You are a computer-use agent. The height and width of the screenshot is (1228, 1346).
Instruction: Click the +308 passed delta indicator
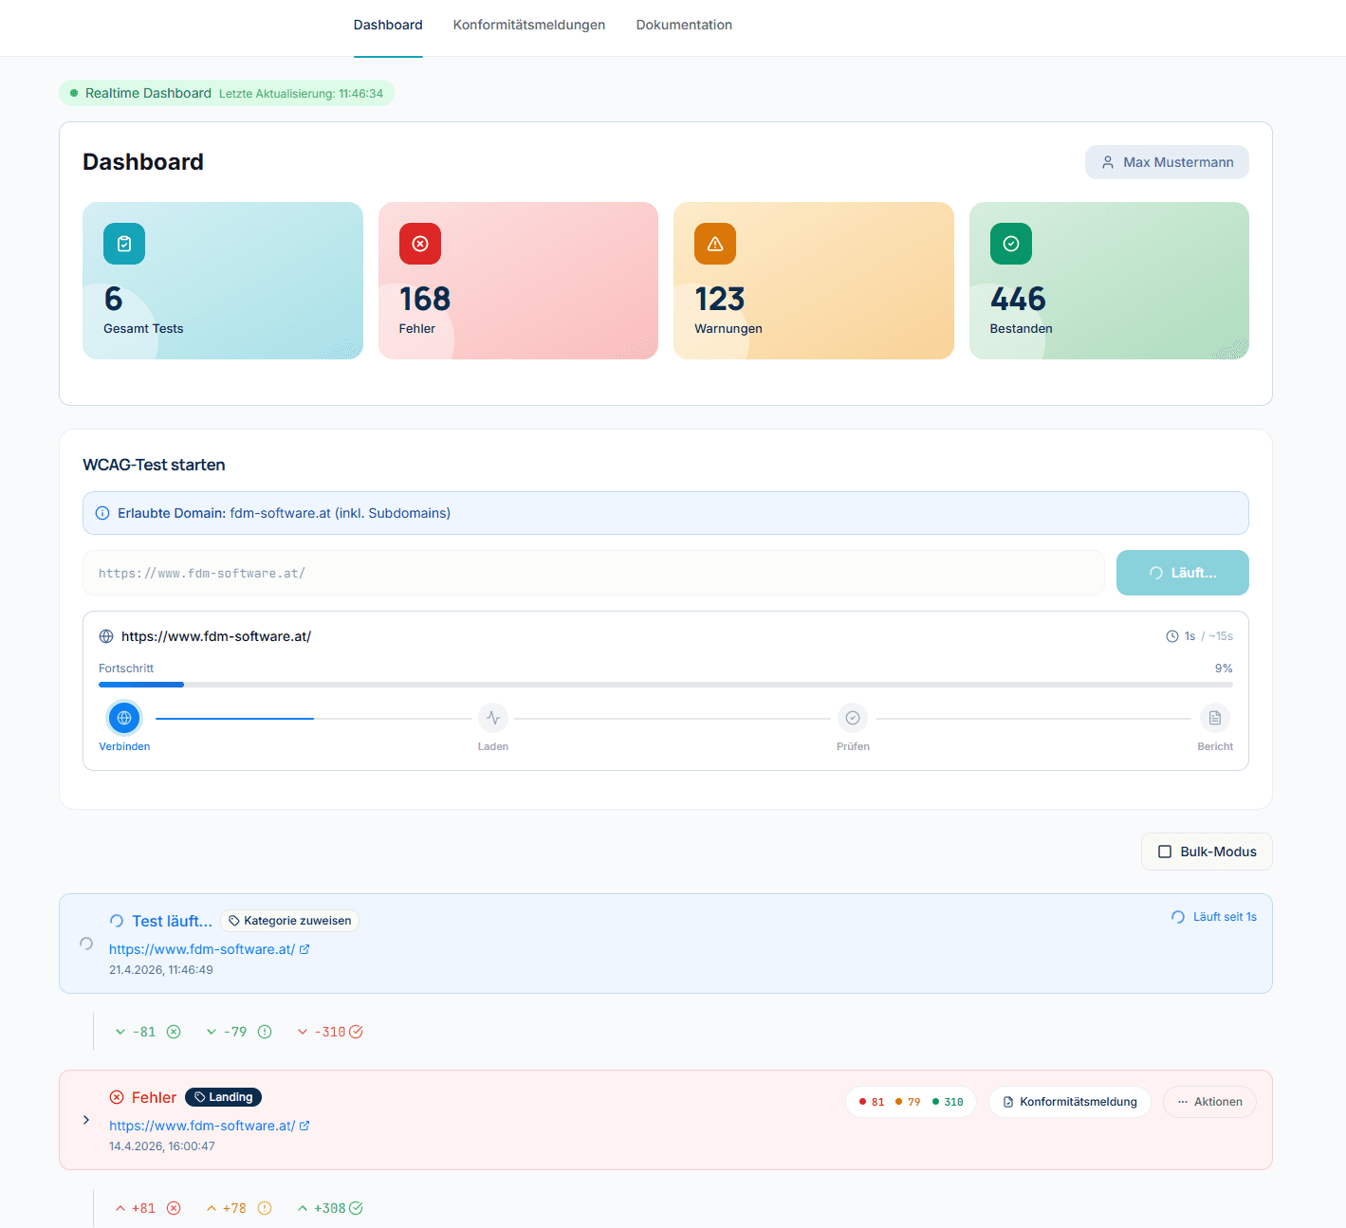(x=329, y=1208)
